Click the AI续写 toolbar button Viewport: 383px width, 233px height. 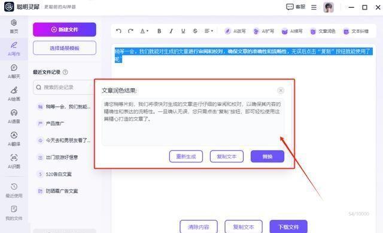[x=292, y=31]
